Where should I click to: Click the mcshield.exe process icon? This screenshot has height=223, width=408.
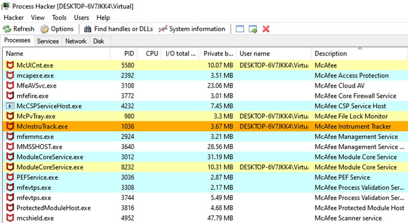[x=10, y=218]
